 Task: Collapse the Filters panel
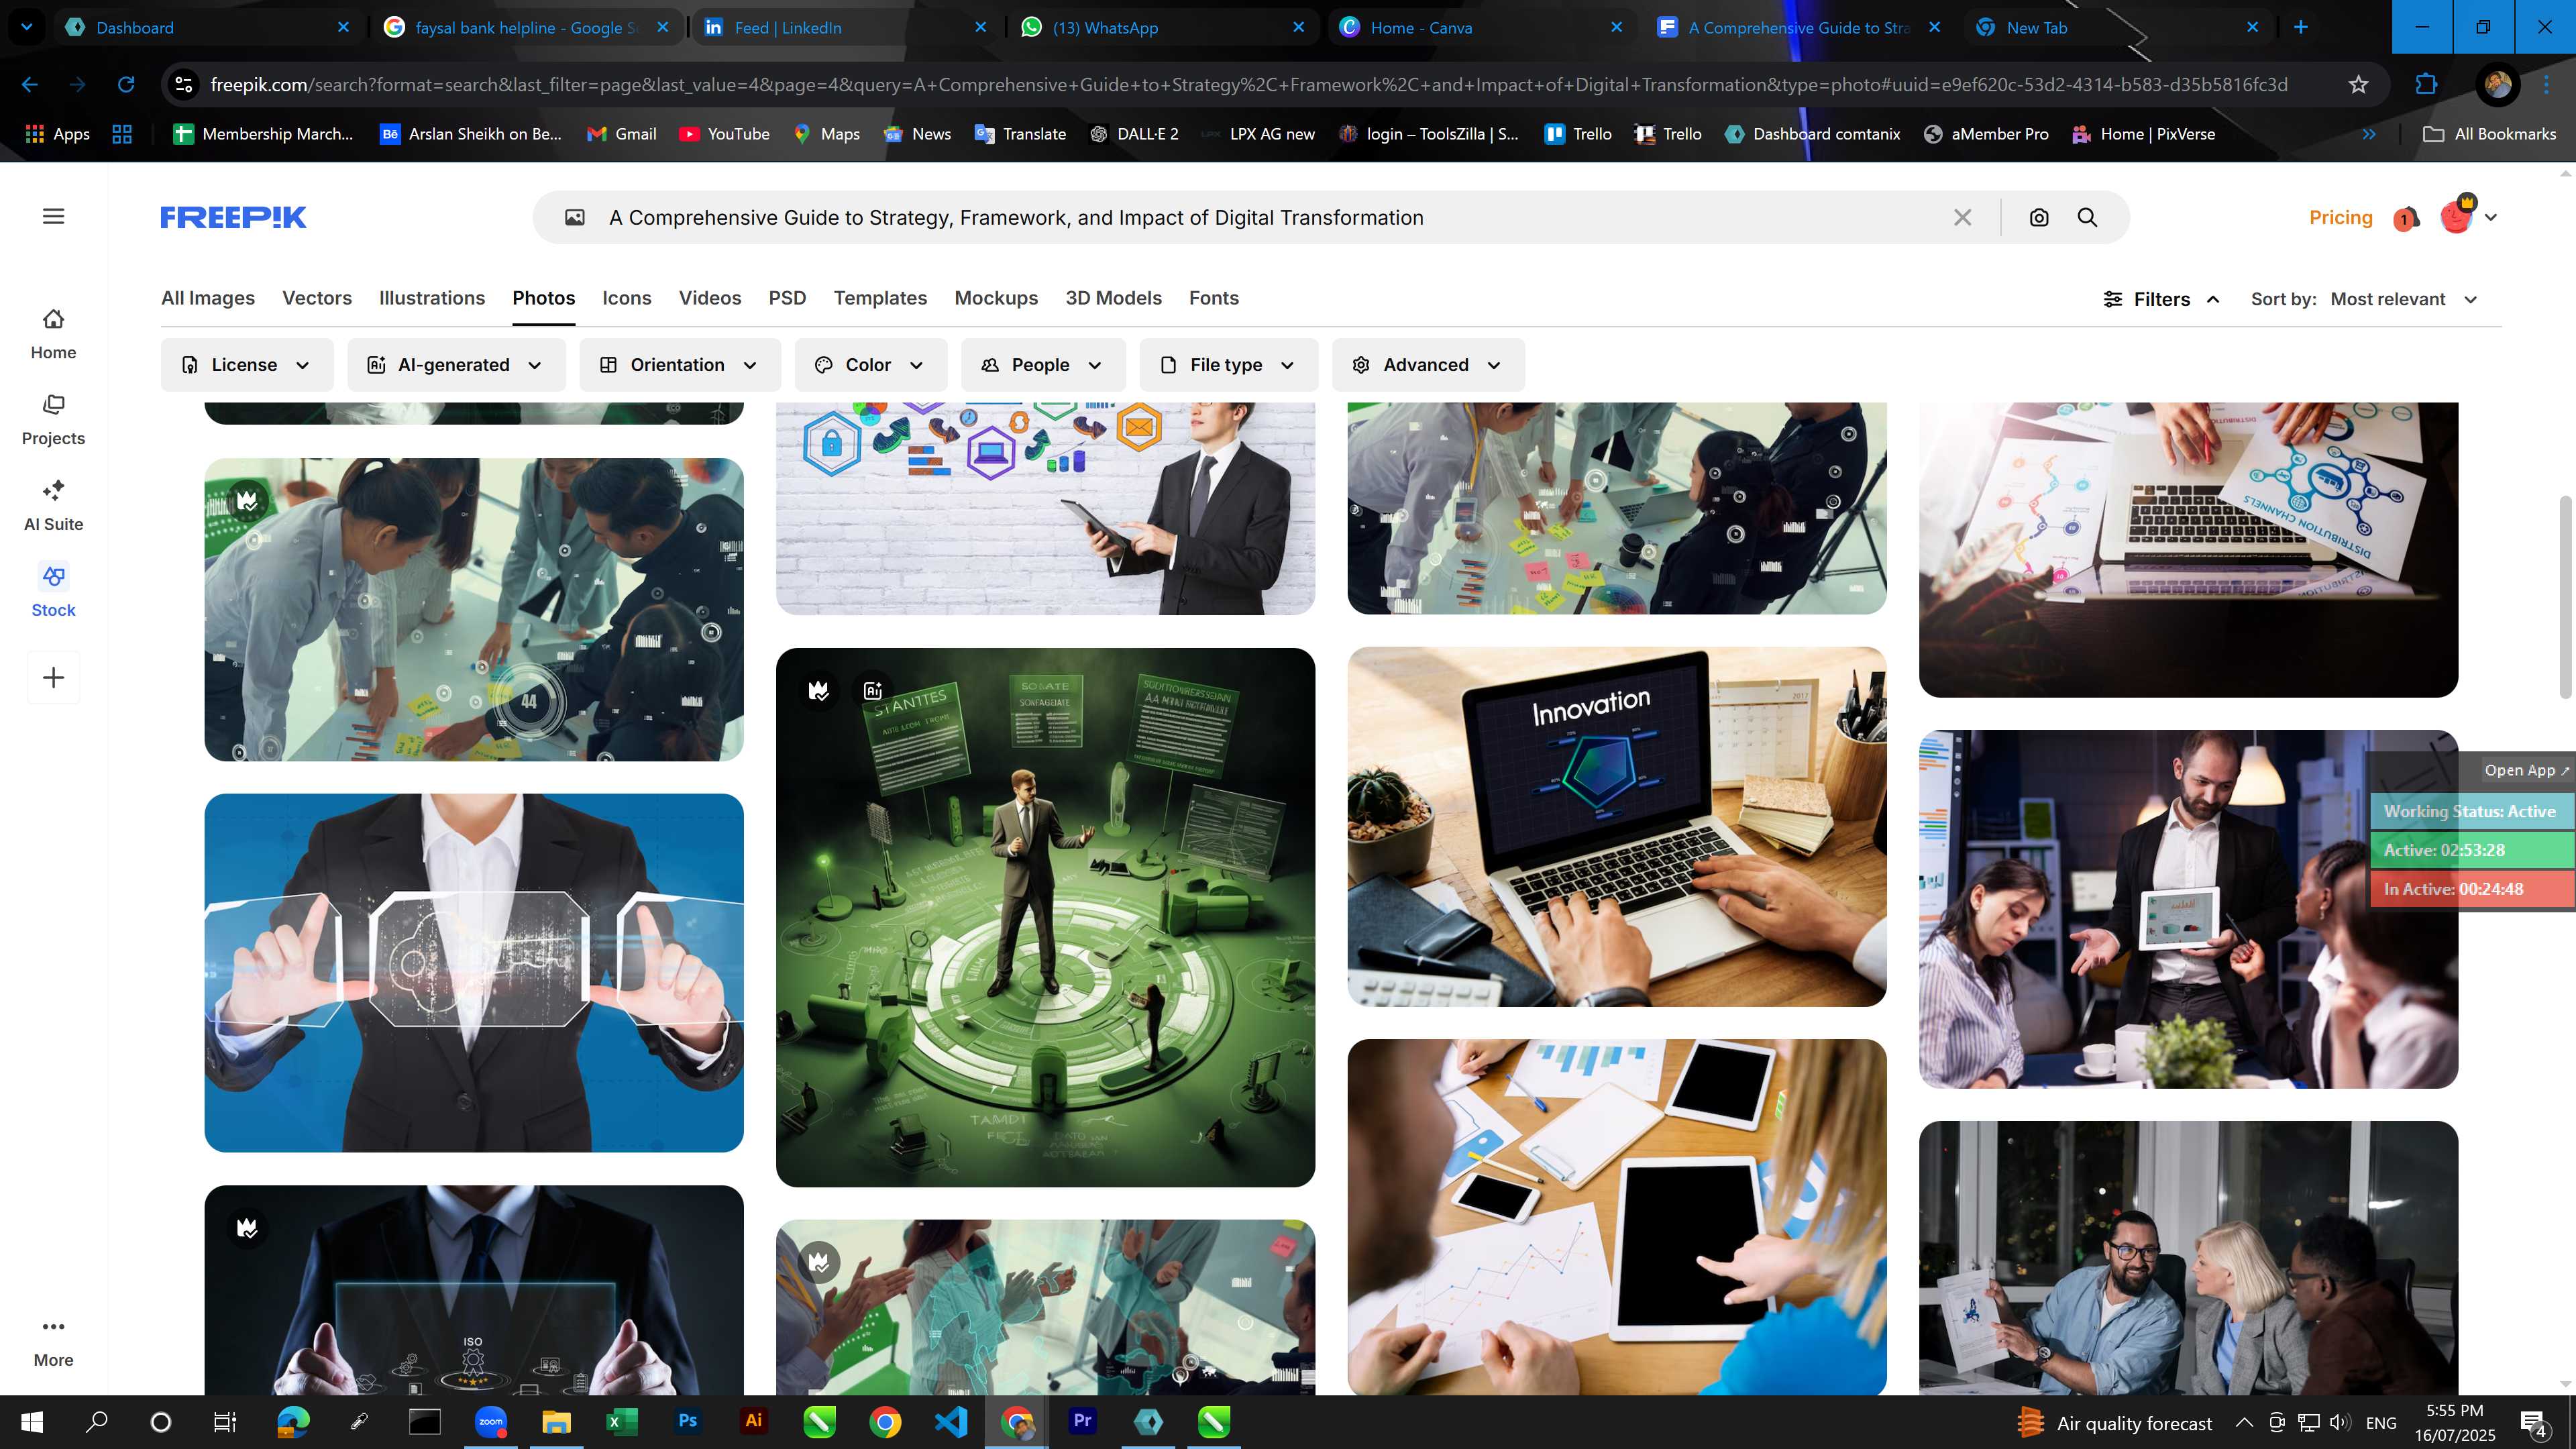pos(2161,299)
